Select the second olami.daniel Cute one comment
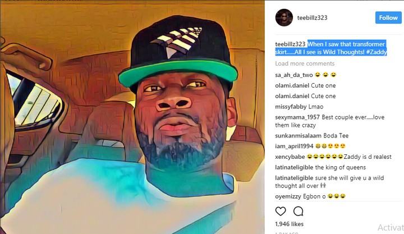Viewport: 404px width, 234px height. [x=305, y=96]
